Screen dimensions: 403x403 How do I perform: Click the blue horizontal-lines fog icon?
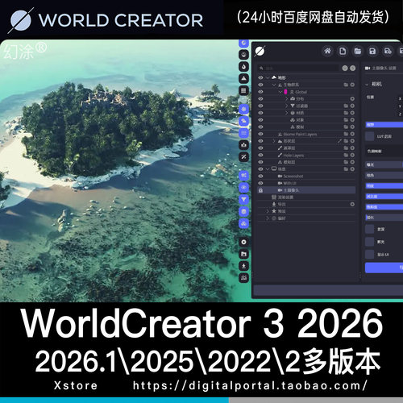point(243,133)
